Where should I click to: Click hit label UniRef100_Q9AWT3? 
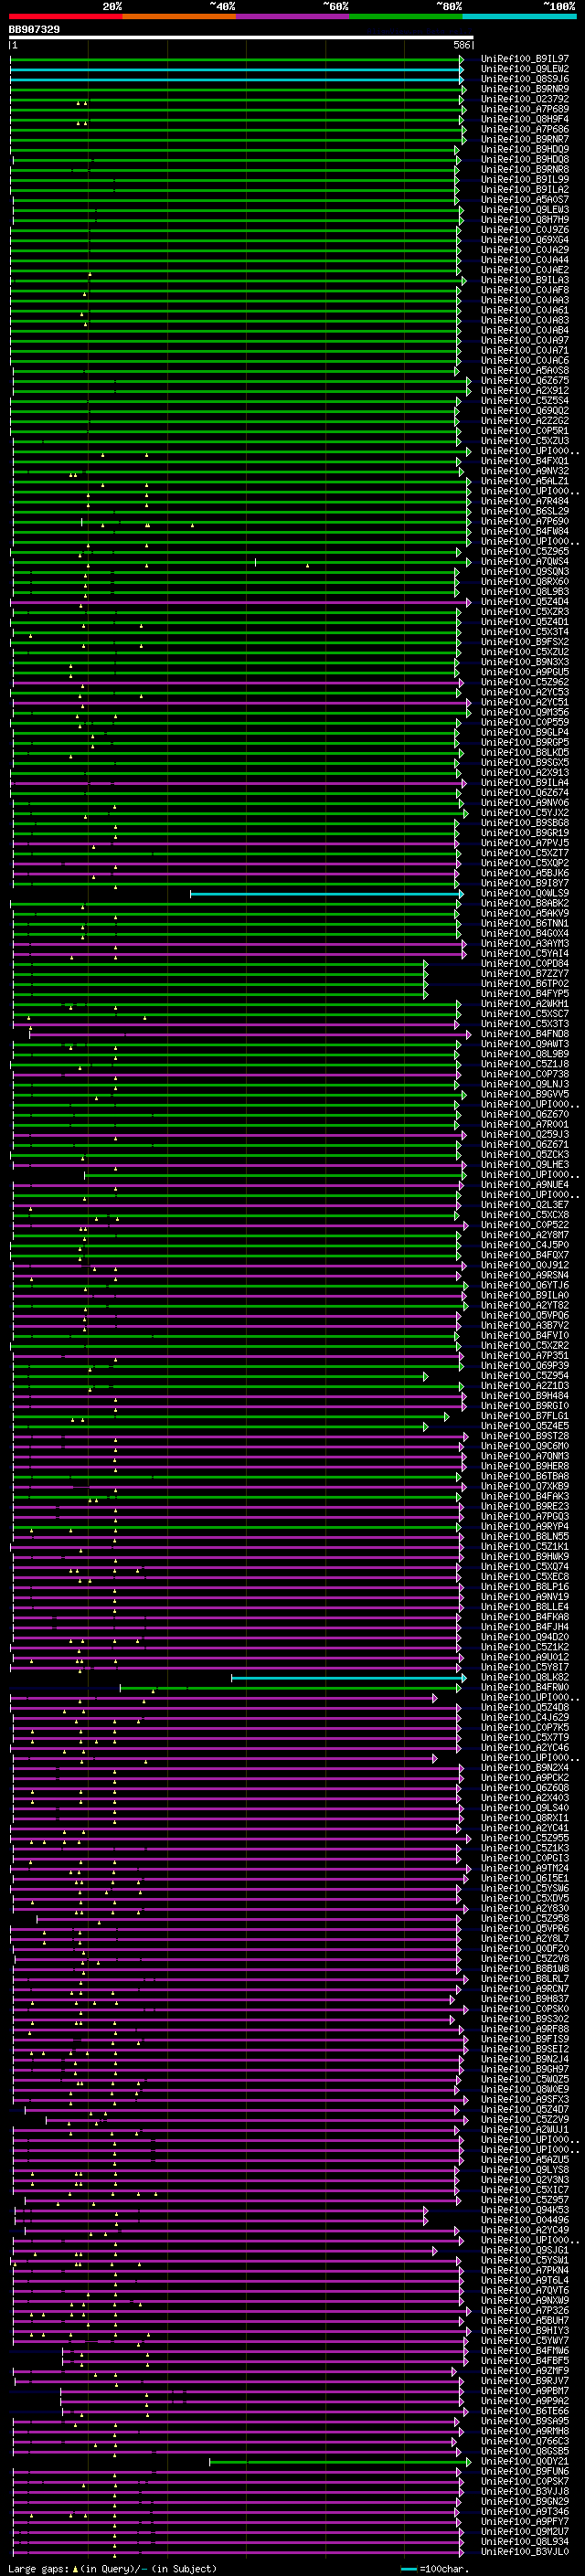(x=525, y=1044)
